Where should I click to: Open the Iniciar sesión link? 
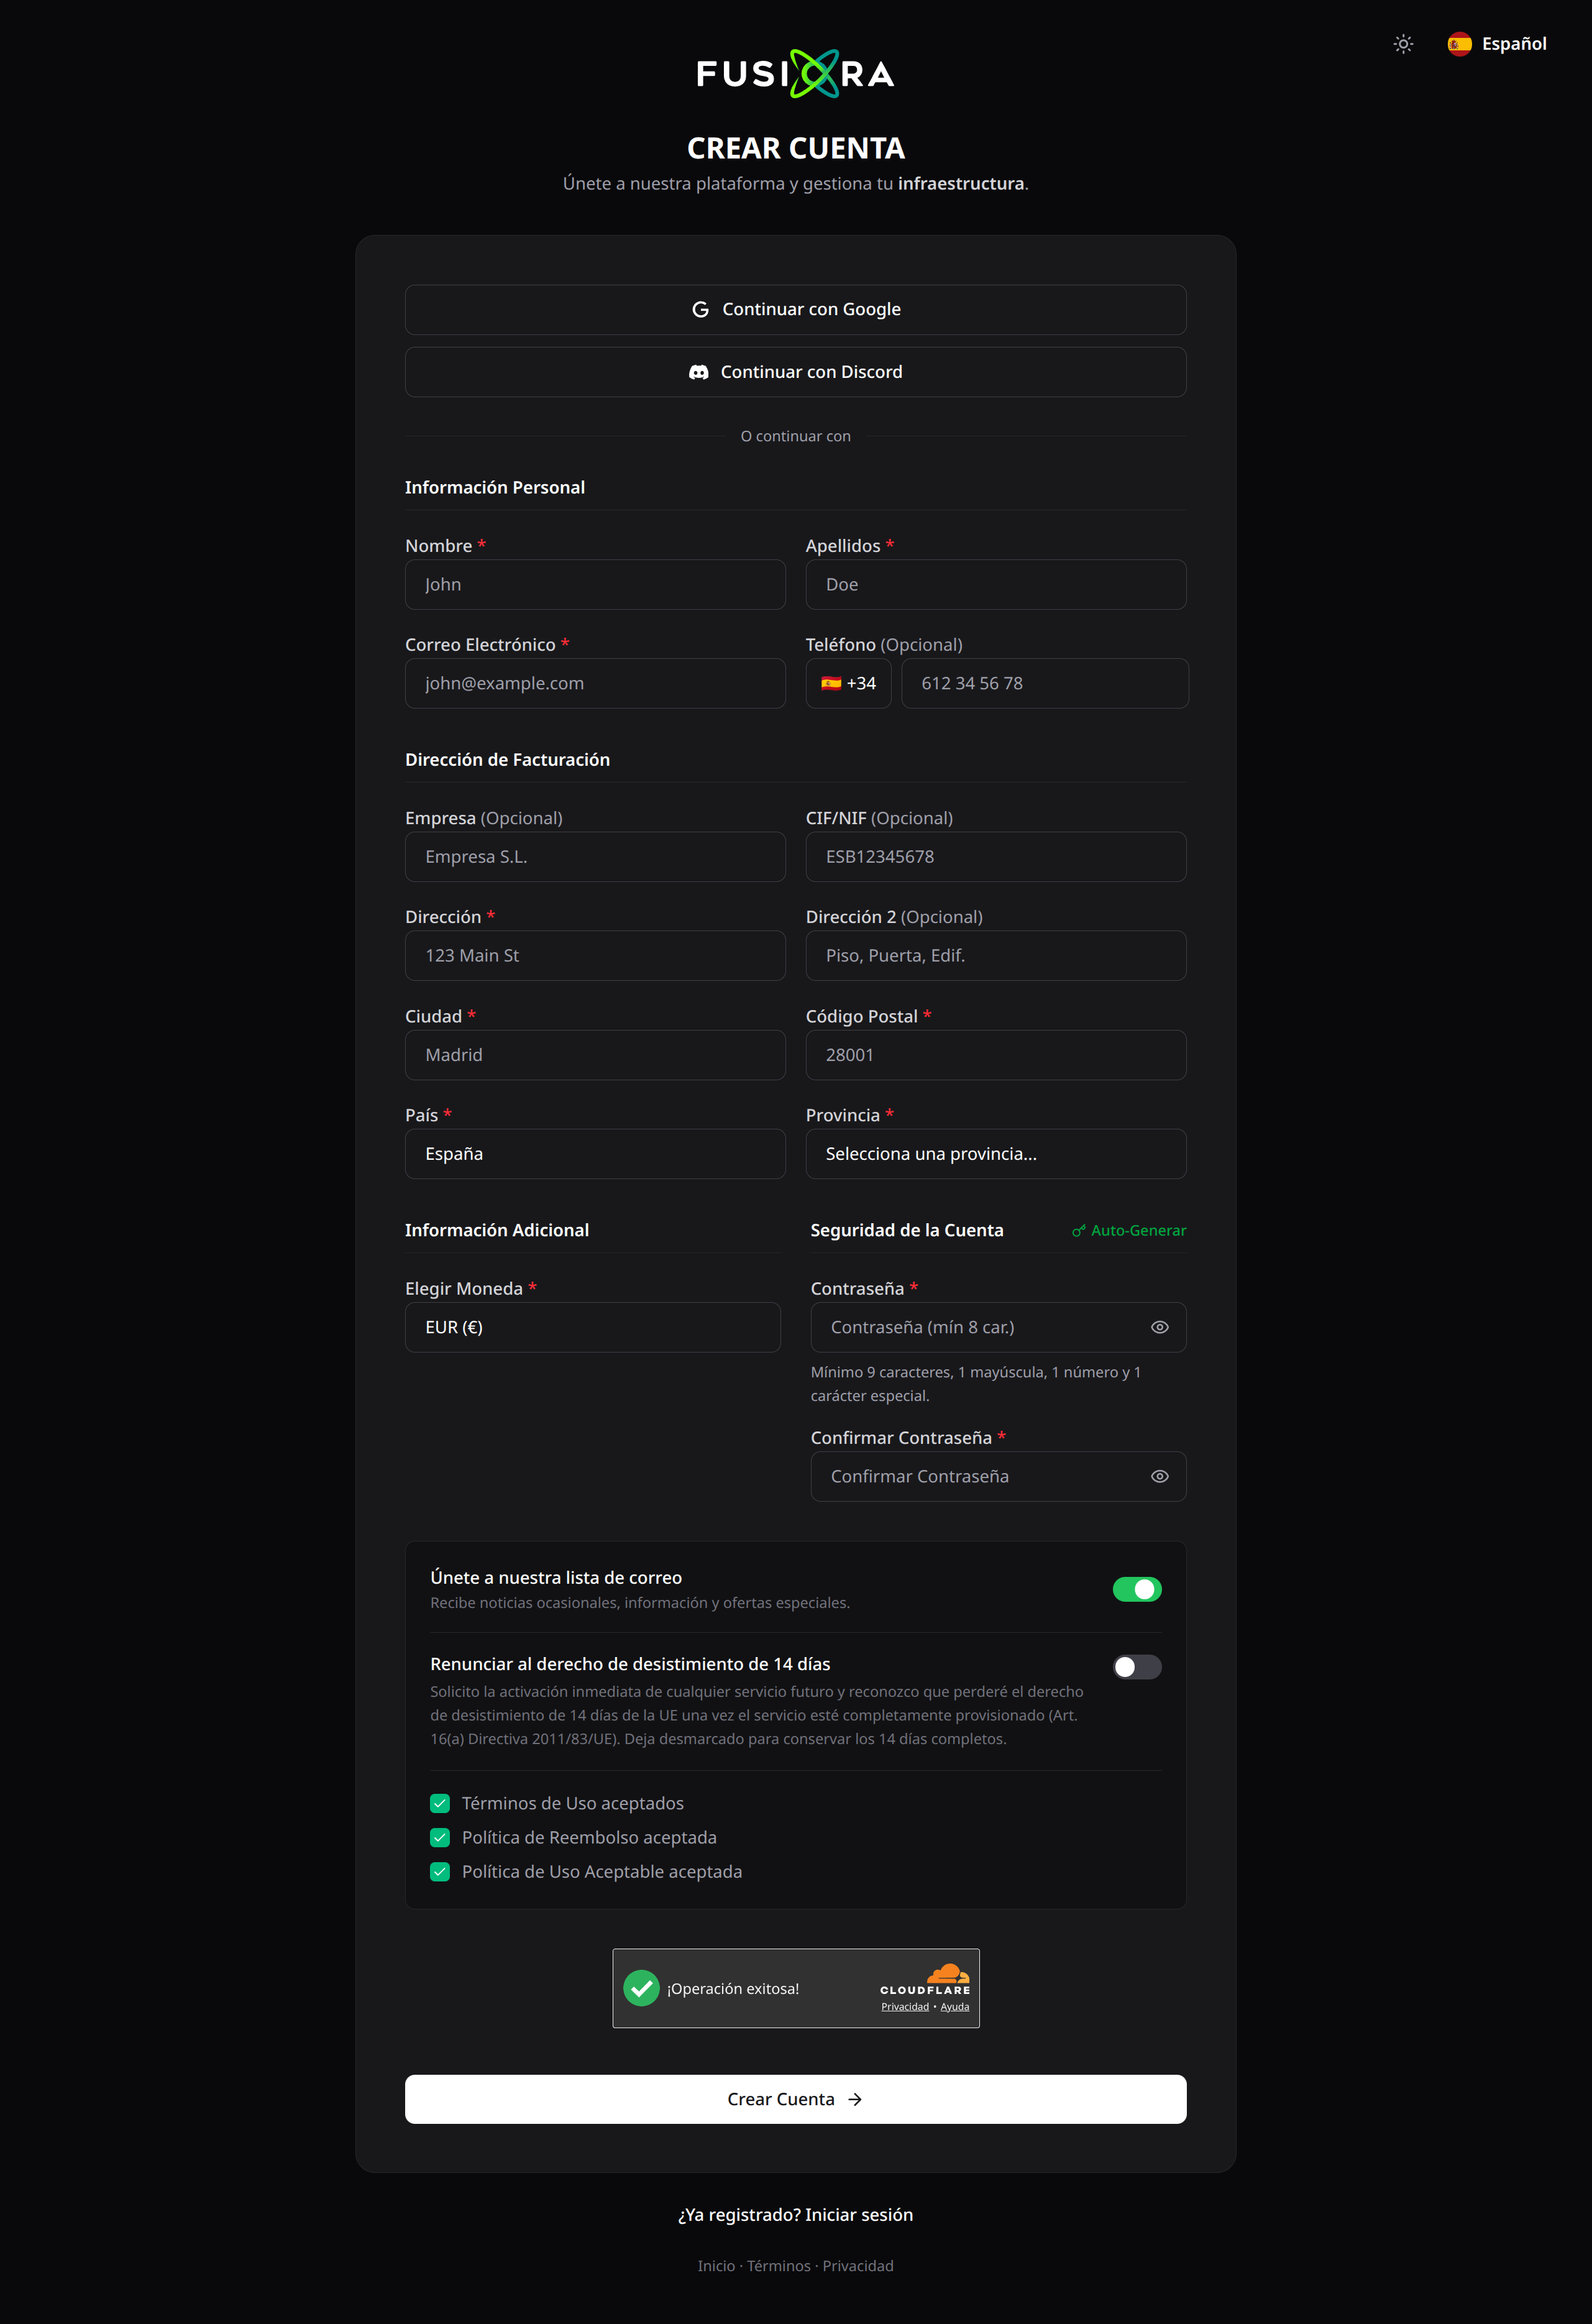tap(859, 2215)
